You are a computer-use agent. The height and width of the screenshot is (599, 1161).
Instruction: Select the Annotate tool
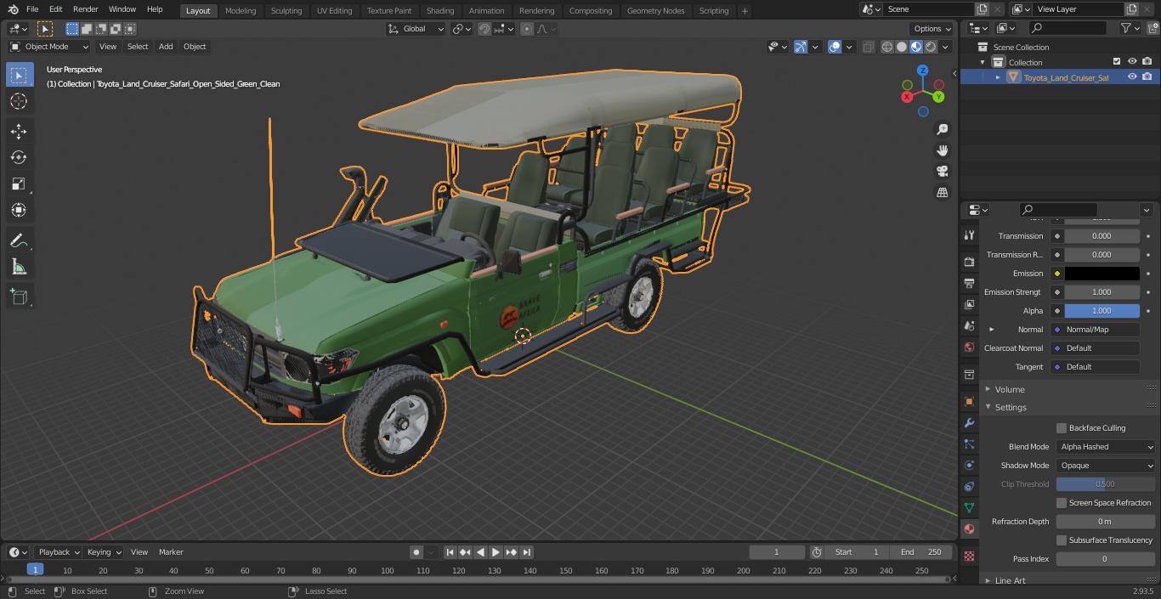pos(19,240)
